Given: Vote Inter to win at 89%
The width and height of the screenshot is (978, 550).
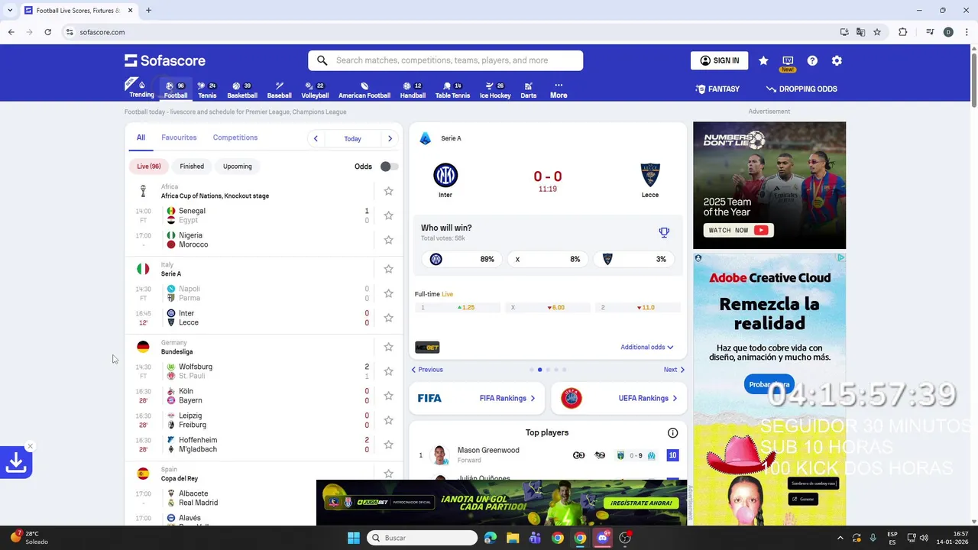Looking at the screenshot, I should (461, 259).
